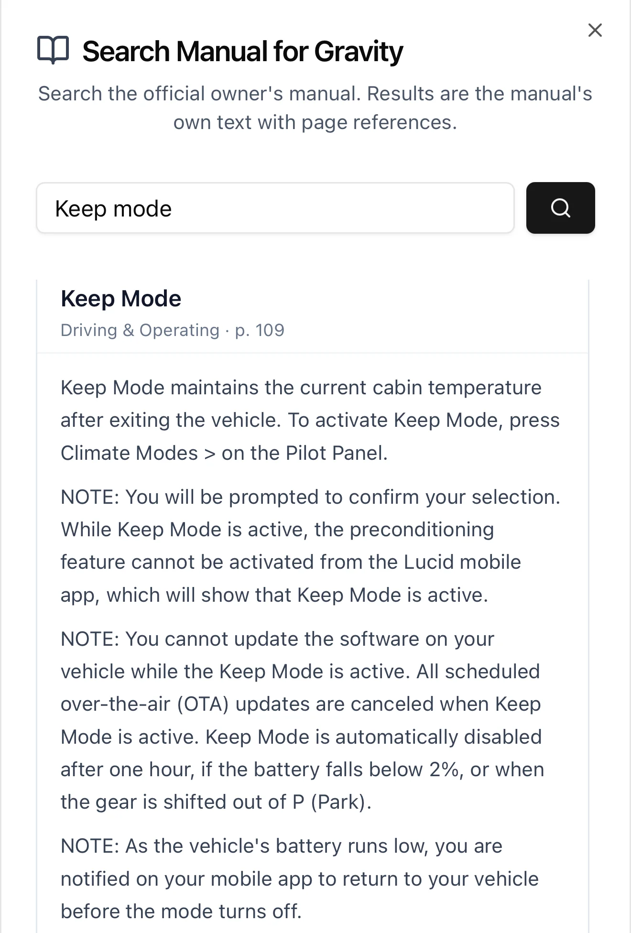Focus the Keep mode search field
Screen dimensions: 631x933
[275, 208]
